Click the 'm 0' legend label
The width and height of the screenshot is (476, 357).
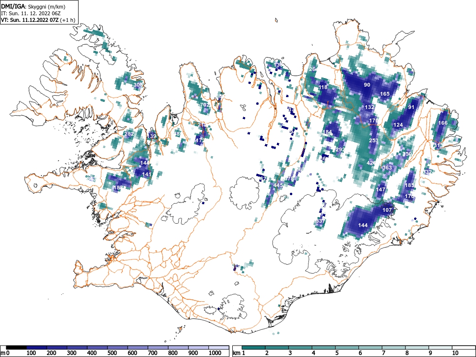tap(5, 353)
